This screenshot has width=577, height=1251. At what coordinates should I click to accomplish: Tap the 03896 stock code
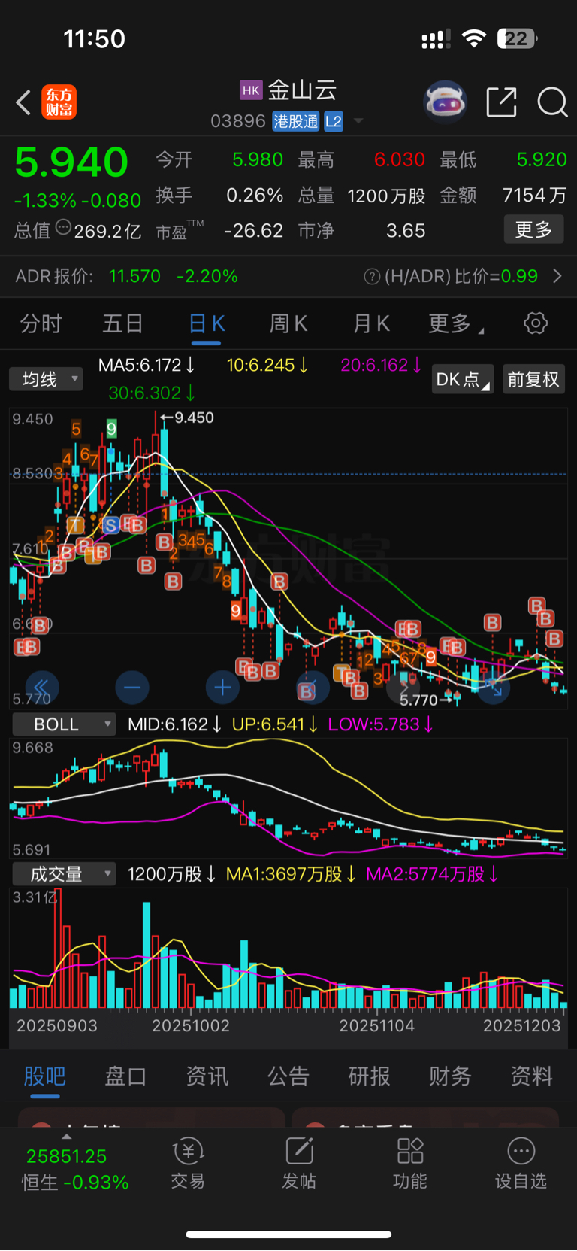coord(238,121)
